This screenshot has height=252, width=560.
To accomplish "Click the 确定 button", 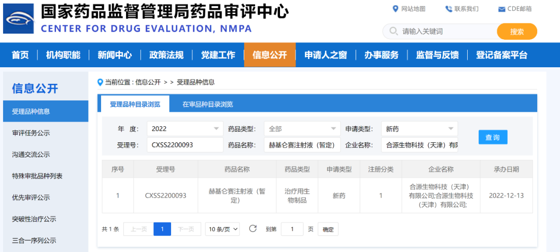I will click(x=328, y=229).
